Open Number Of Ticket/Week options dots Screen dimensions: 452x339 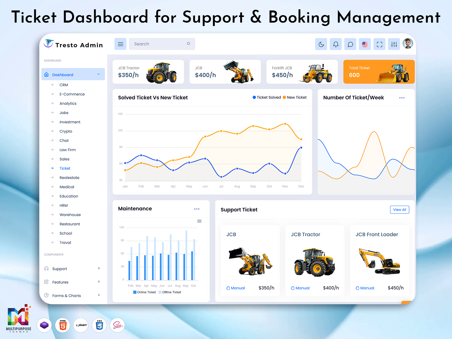point(402,98)
